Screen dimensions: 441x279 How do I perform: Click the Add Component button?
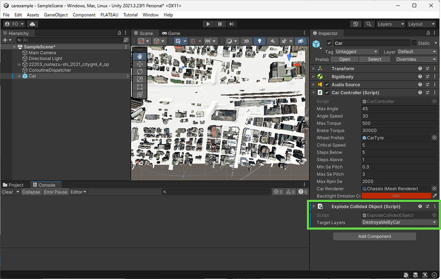tap(374, 236)
